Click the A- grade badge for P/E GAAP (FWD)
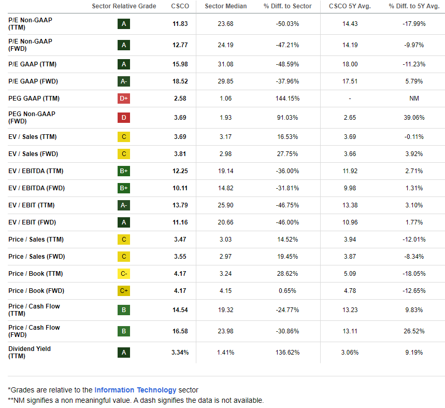The height and width of the screenshot is (408, 445). [x=124, y=81]
